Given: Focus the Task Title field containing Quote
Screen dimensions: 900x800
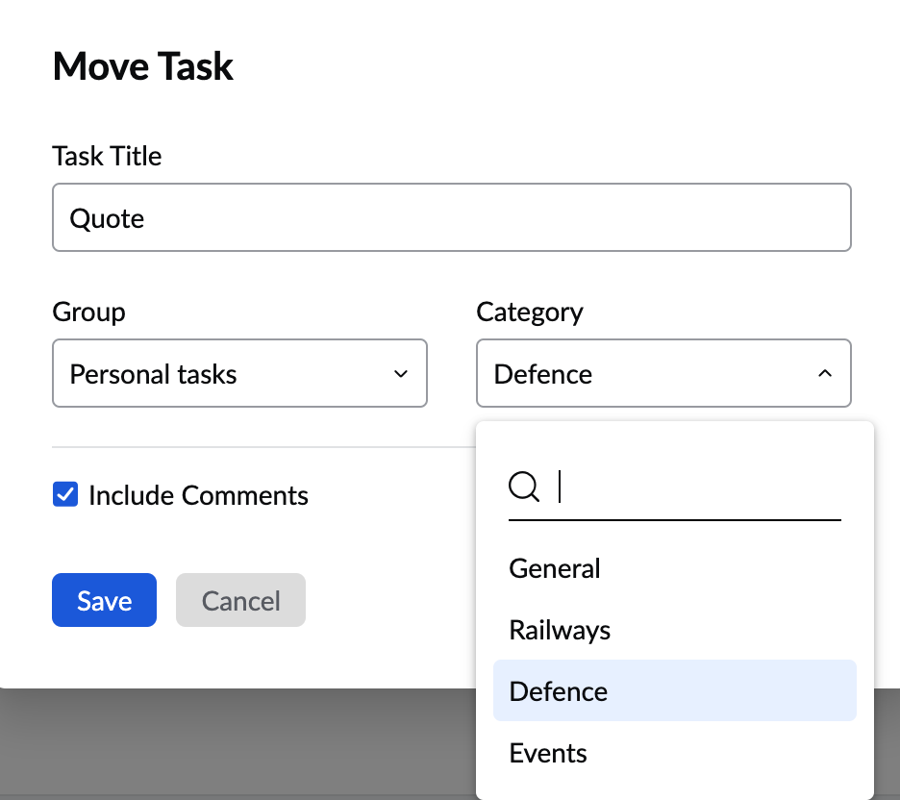Looking at the screenshot, I should 451,217.
